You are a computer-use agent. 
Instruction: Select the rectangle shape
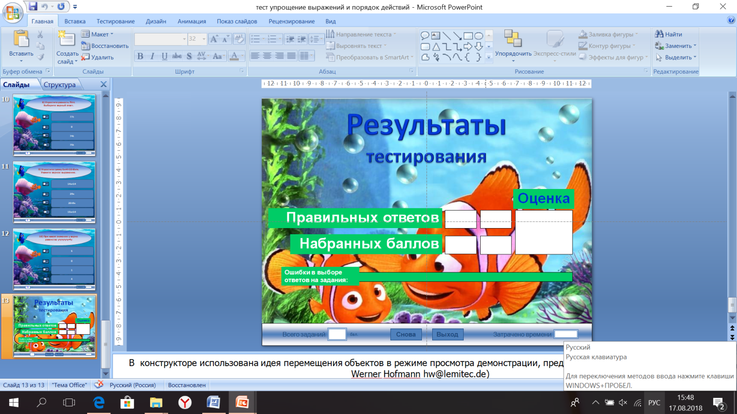pos(468,36)
